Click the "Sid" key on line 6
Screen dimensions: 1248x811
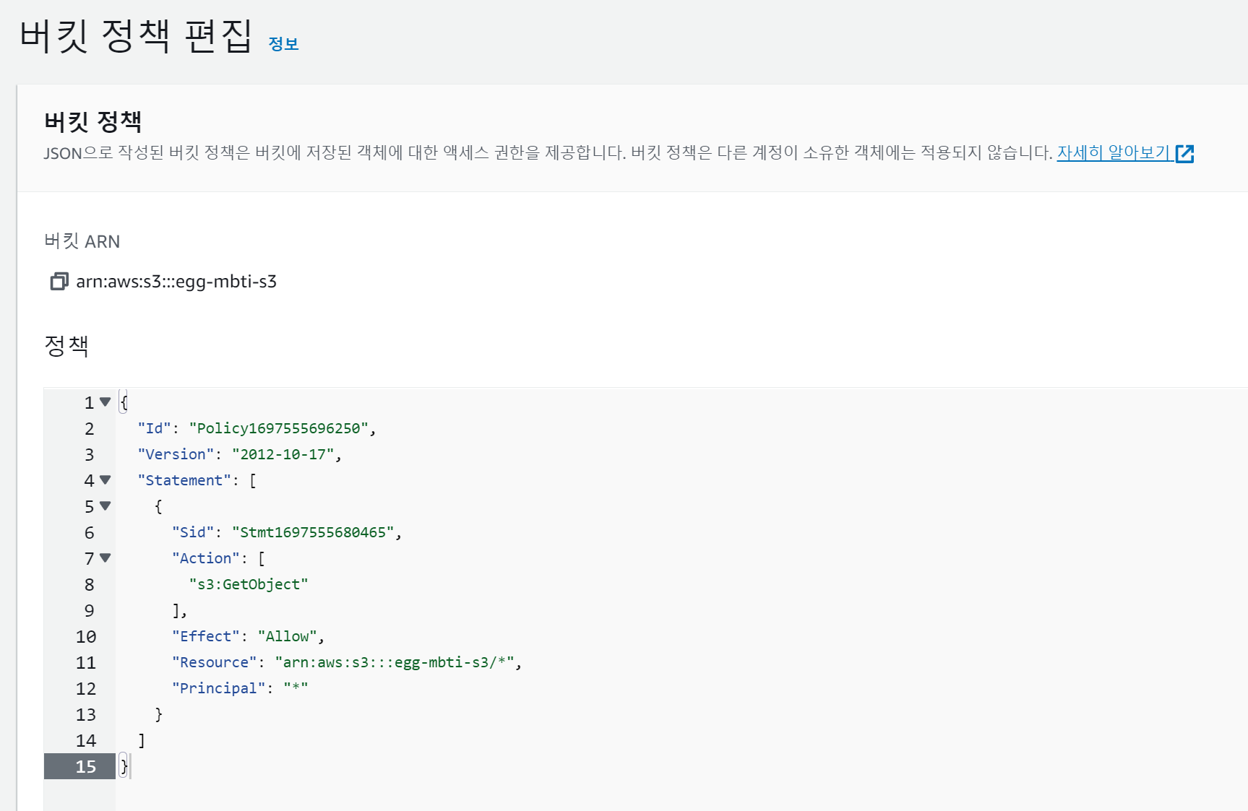point(193,532)
